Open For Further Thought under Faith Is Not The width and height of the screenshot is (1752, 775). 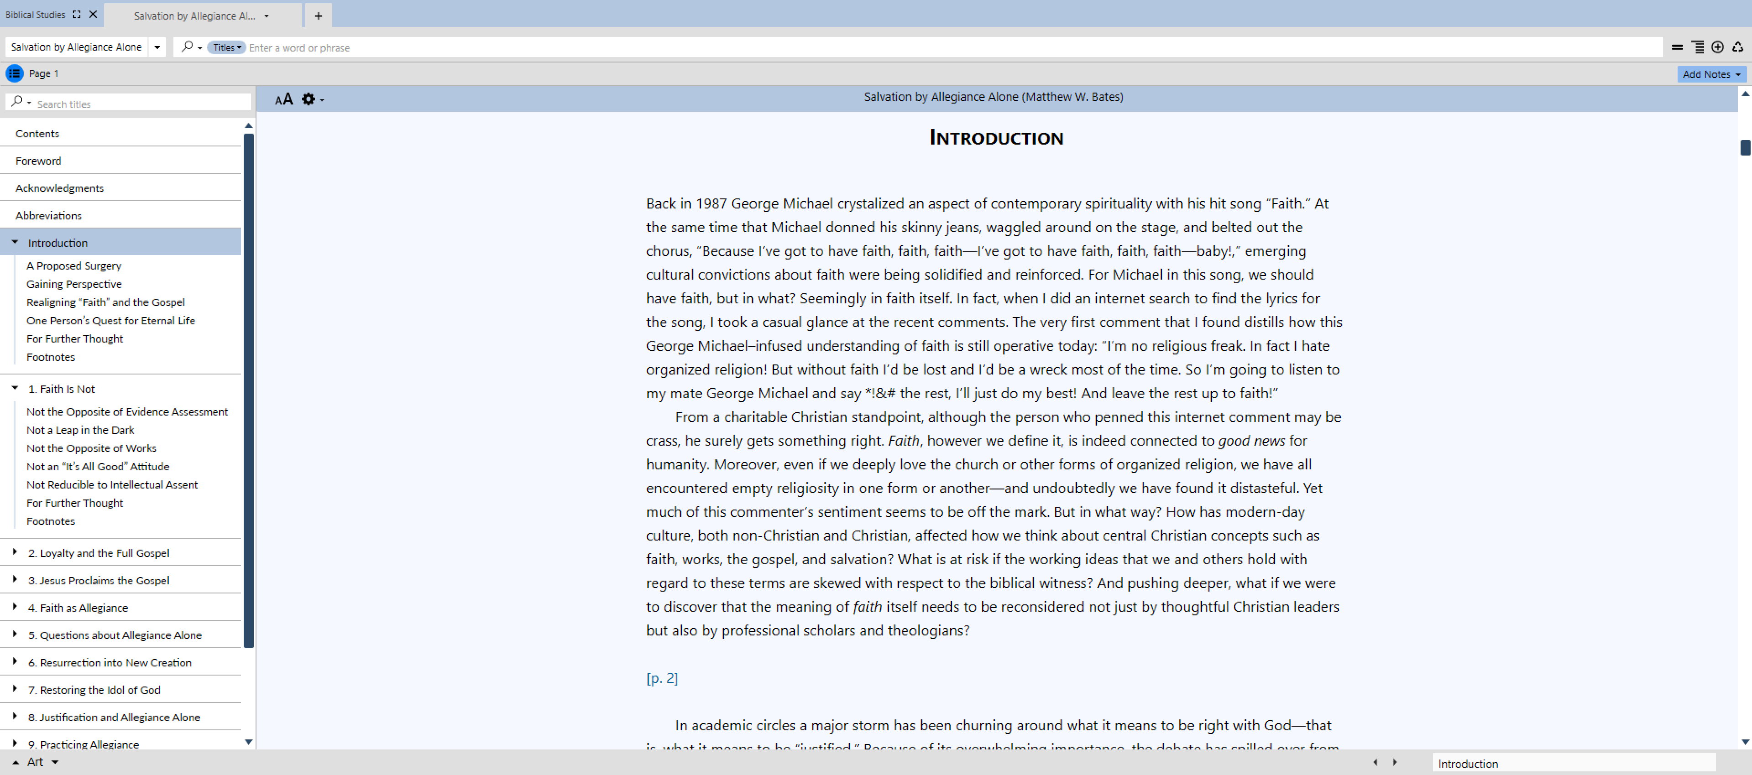75,503
